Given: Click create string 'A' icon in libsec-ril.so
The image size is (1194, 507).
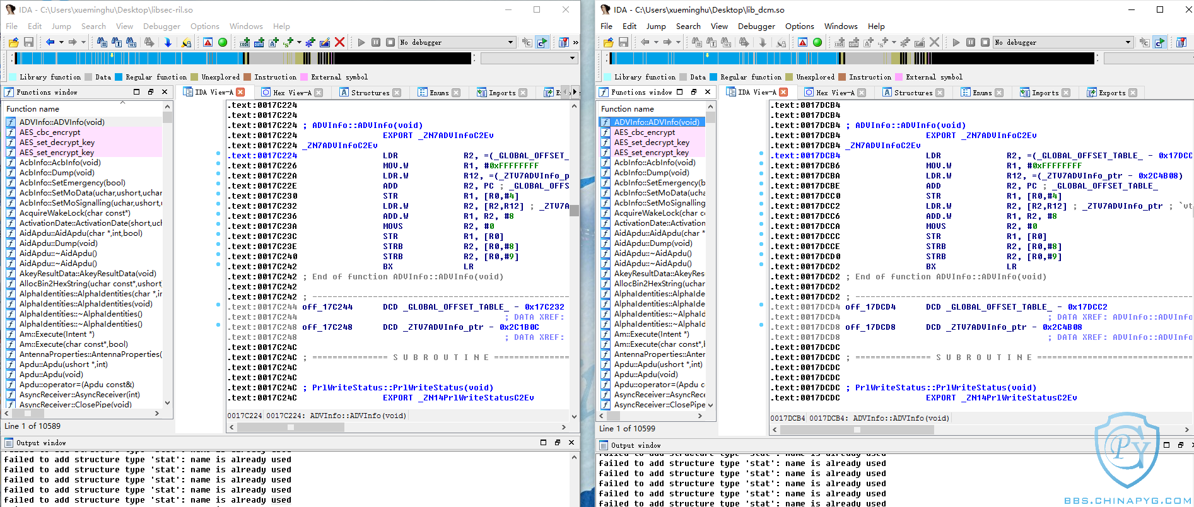Looking at the screenshot, I should 274,42.
